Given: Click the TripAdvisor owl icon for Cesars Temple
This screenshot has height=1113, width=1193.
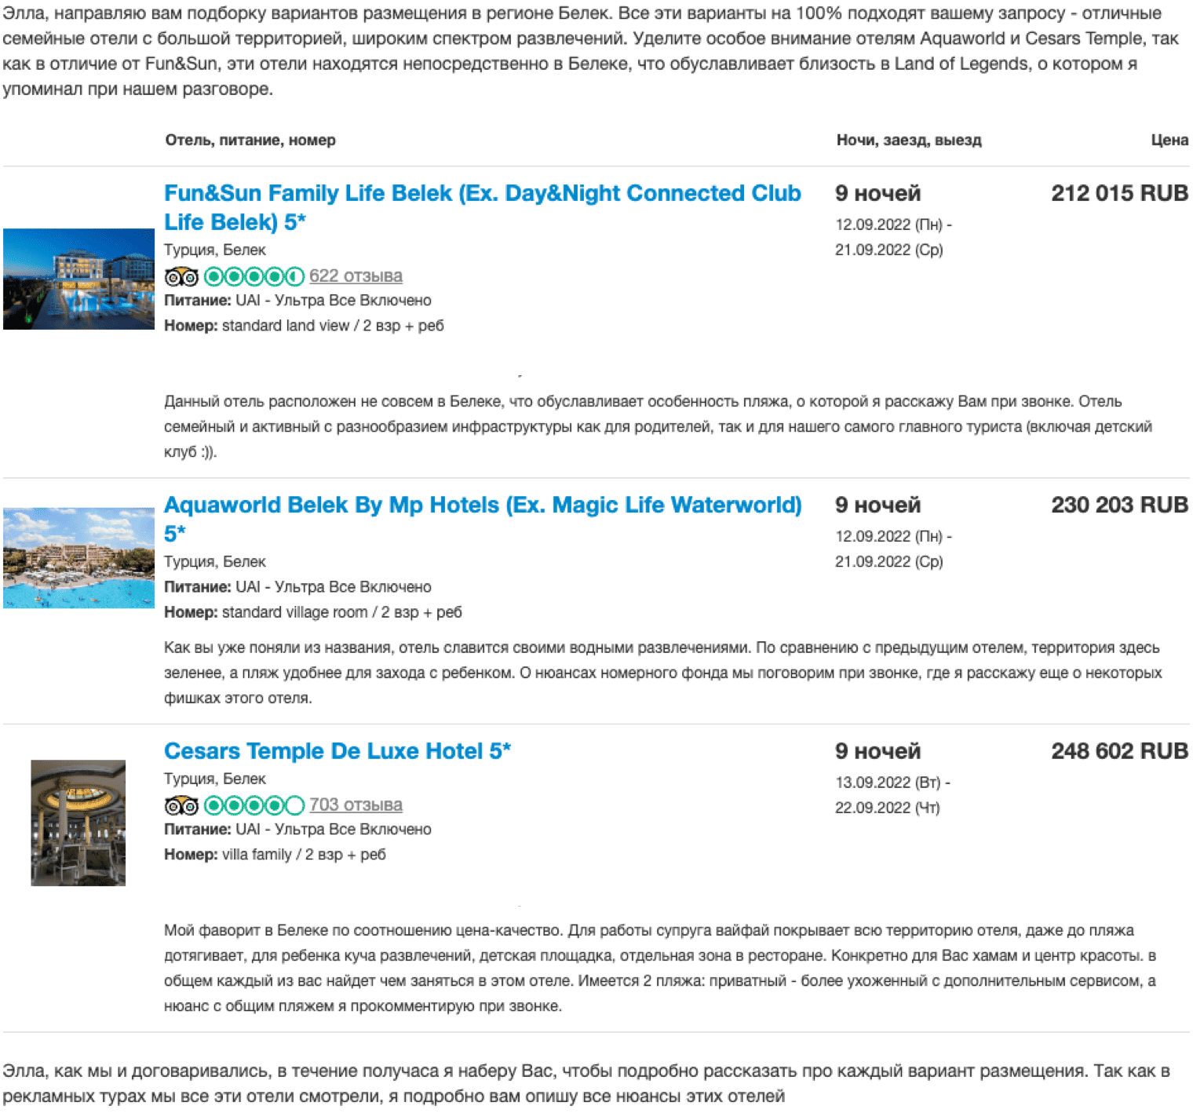Looking at the screenshot, I should click(181, 805).
